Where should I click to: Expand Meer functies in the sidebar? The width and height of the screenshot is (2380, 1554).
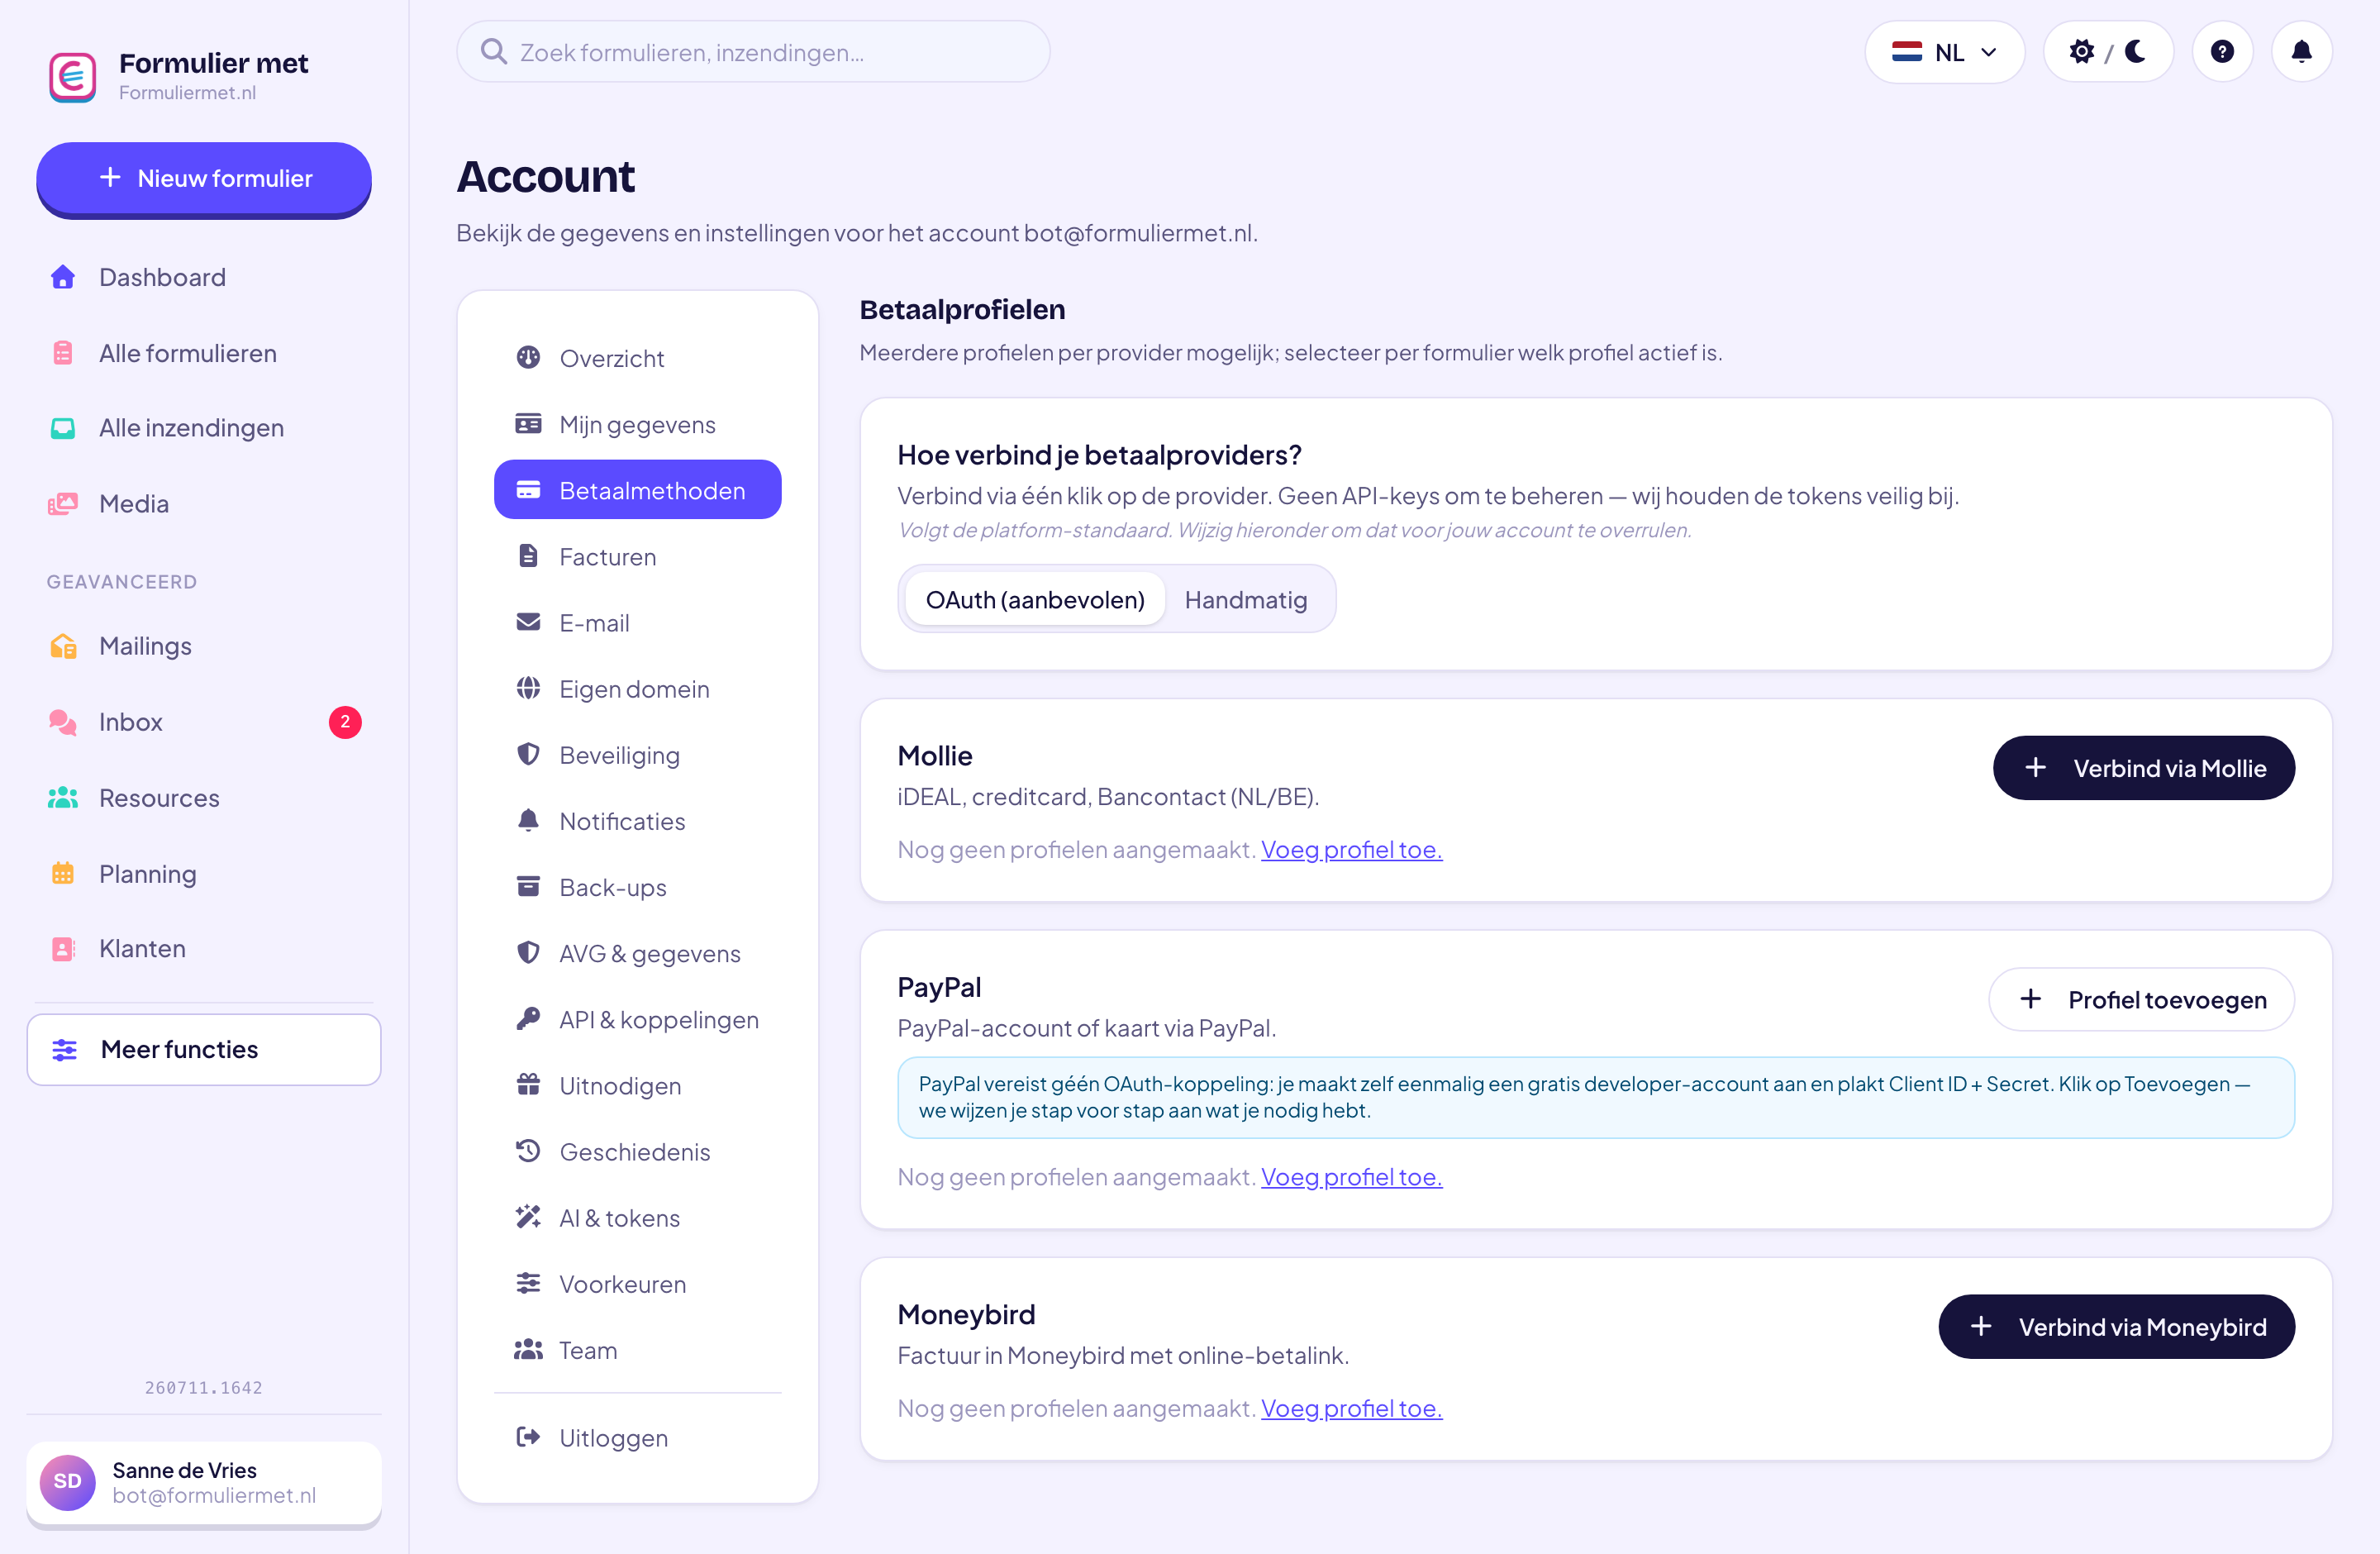pos(204,1049)
